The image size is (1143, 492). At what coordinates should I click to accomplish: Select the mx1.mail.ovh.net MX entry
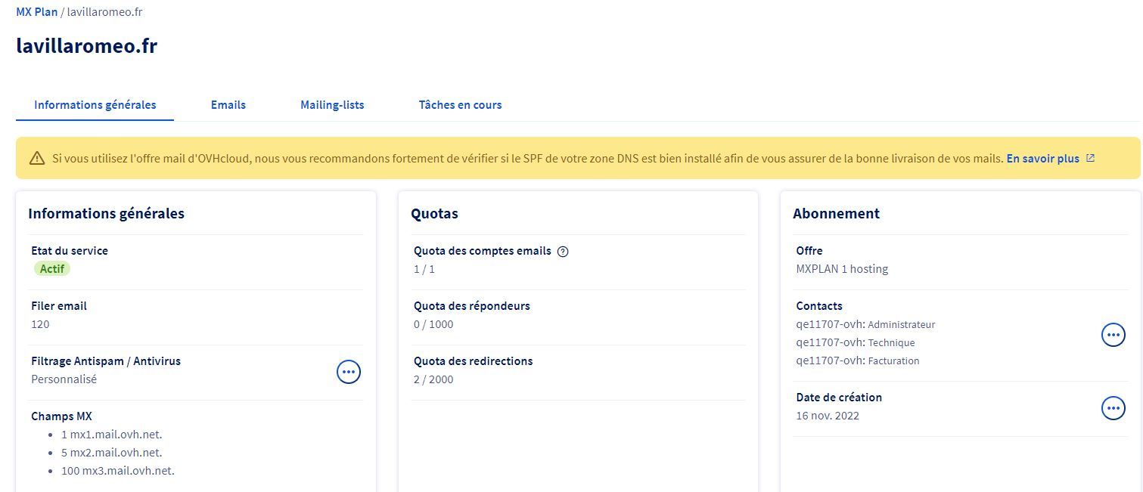coord(111,435)
